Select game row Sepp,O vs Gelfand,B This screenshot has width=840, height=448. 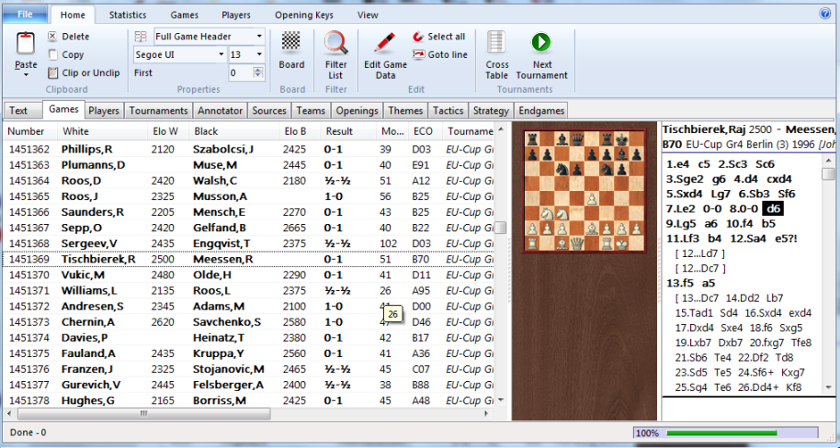point(248,228)
